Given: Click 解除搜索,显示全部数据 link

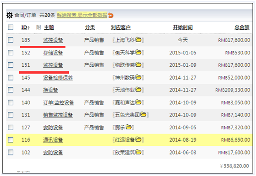Looking at the screenshot, I should [x=82, y=15].
